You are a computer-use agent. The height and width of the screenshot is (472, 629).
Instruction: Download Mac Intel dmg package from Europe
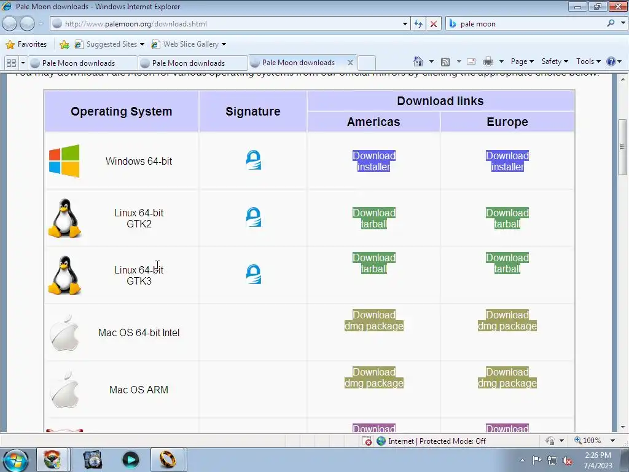507,320
